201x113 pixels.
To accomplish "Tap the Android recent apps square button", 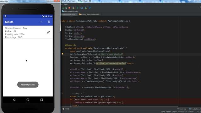I will point(42,100).
